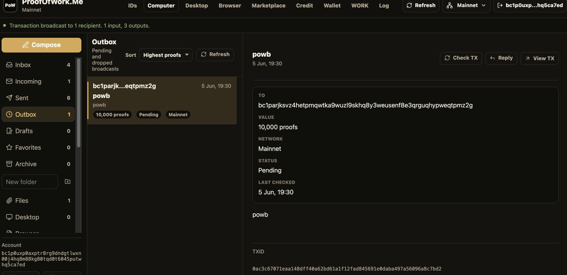Open the Archive folder
Viewport: 567px width, 275px height.
pyautogui.click(x=38, y=164)
